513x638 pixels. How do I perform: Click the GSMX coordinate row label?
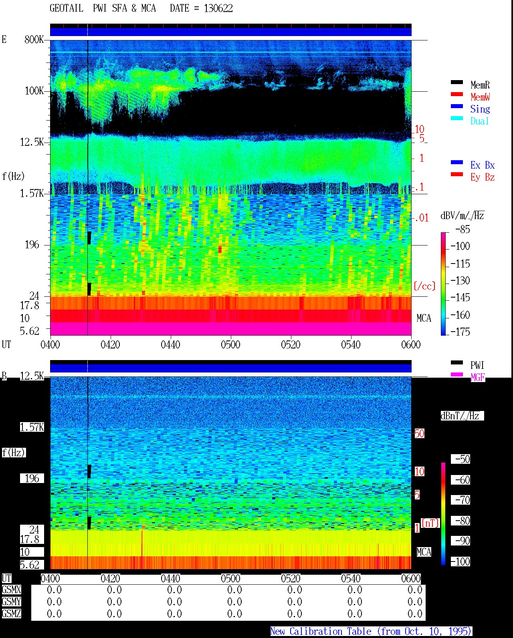coord(11,590)
